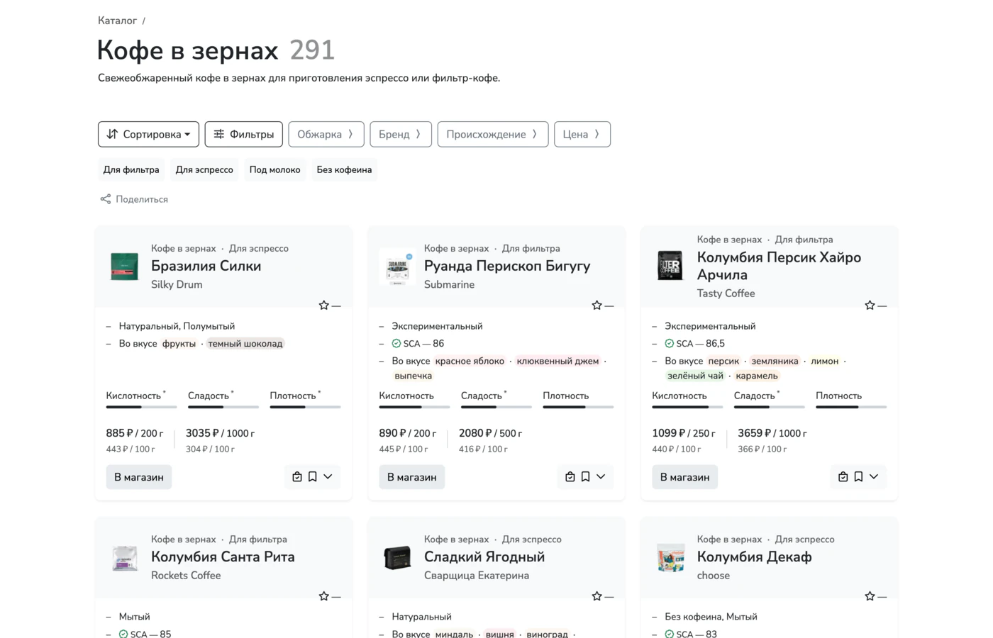Screen dimensions: 993x638
Task: Go to the Каталог breadcrumb
Action: point(117,21)
